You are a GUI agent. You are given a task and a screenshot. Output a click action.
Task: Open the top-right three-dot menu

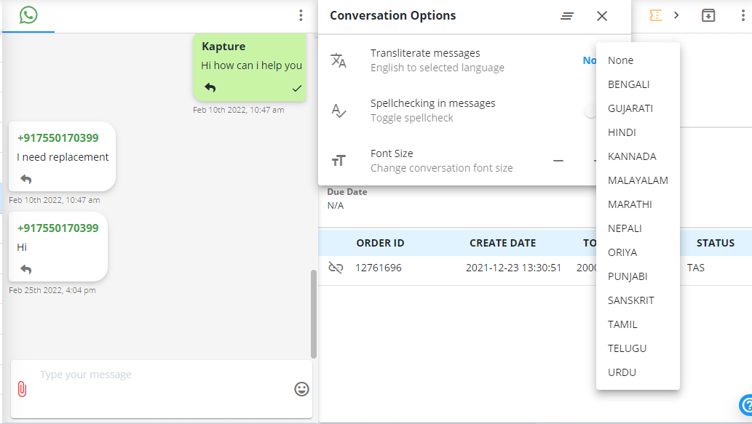pos(743,15)
